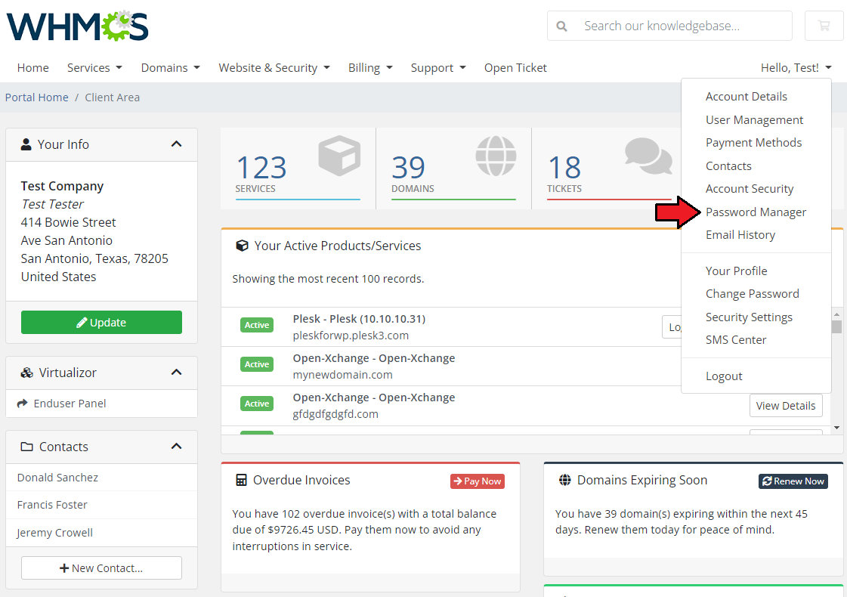Click the cube icon beside Your Active Products/Services
This screenshot has width=847, height=597.
pyautogui.click(x=242, y=246)
